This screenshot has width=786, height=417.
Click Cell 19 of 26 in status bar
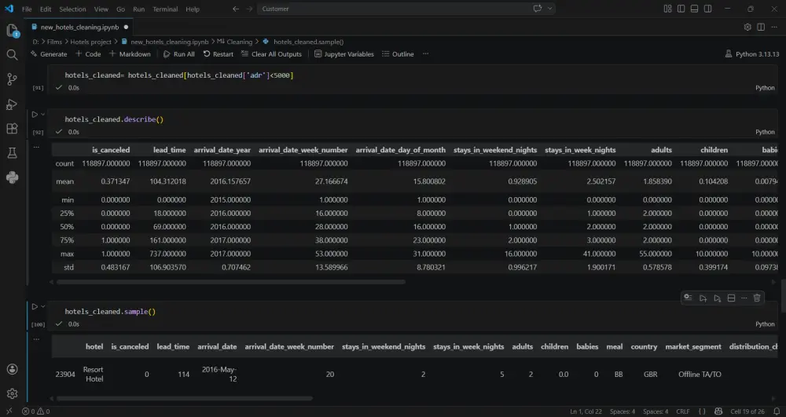[747, 412]
